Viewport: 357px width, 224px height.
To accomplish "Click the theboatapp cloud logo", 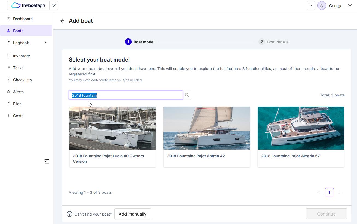I will click(28, 5).
